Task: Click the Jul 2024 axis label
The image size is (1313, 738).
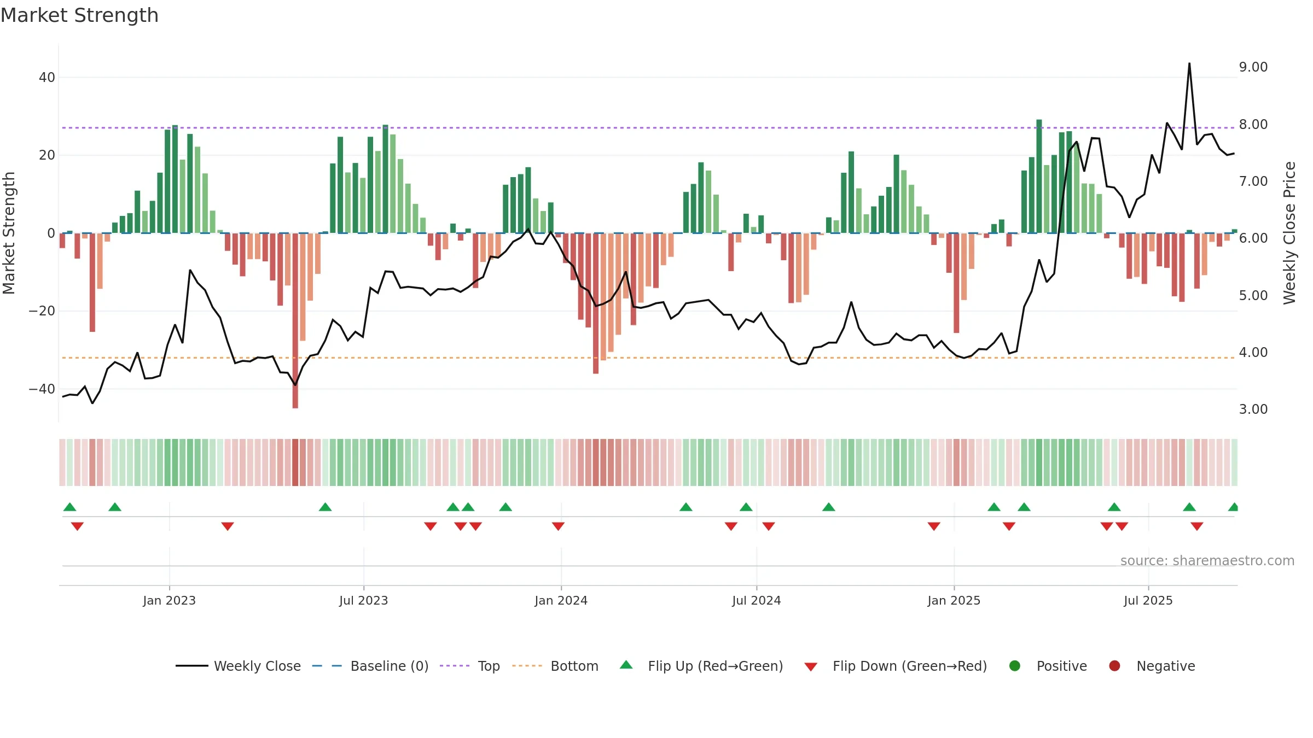Action: point(756,600)
